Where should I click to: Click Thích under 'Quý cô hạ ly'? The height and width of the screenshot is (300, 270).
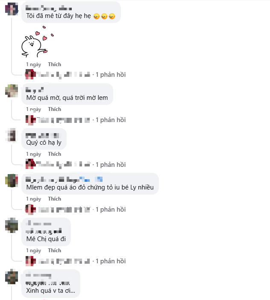pyautogui.click(x=55, y=154)
